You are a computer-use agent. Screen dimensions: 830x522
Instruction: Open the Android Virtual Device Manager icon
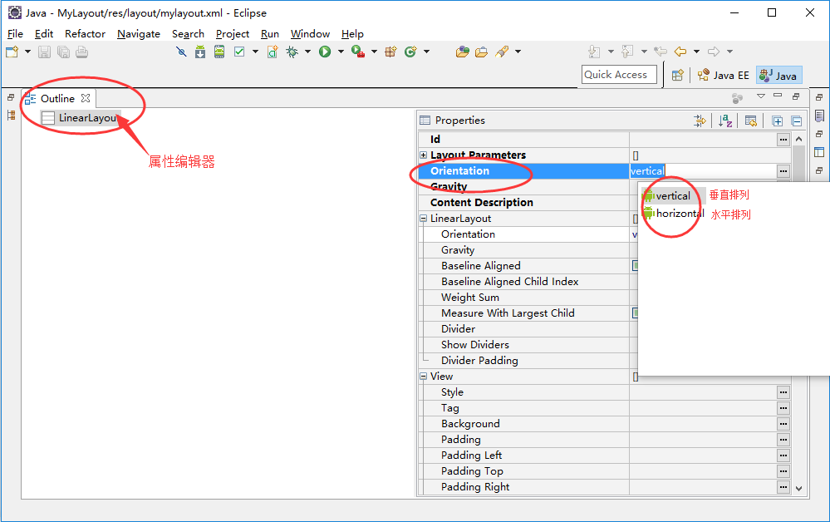tap(219, 52)
